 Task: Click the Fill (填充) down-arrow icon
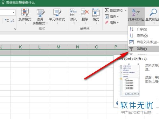click(x=107, y=17)
